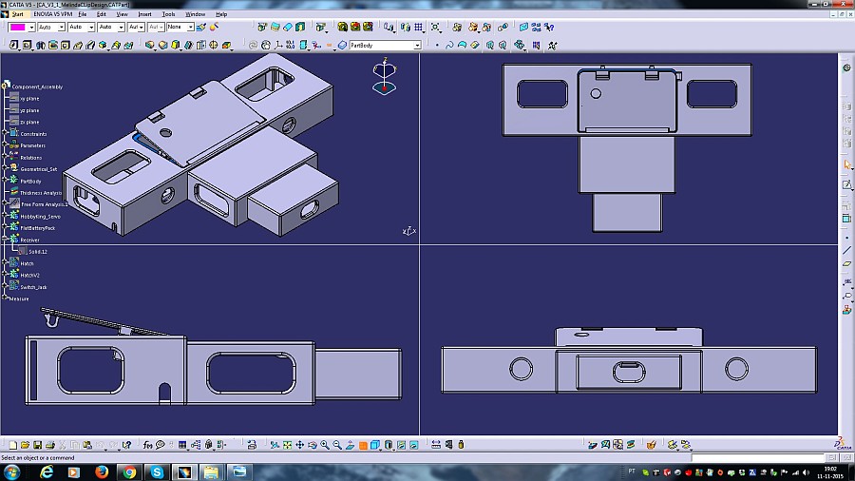Click the Measure Between icon
Screen dimensions: 855x481
[x=436, y=445]
